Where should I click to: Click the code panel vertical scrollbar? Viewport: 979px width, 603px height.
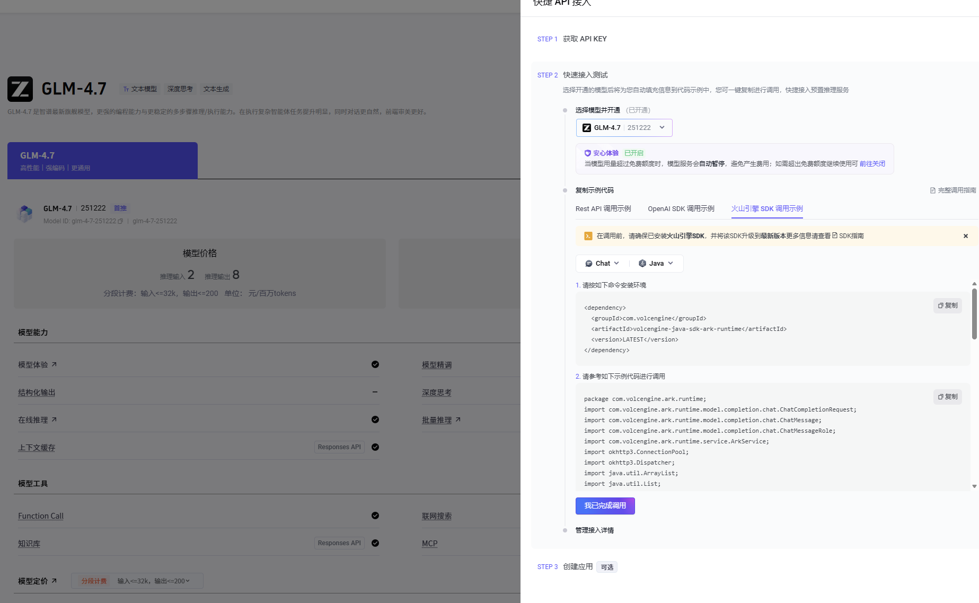[x=974, y=314]
